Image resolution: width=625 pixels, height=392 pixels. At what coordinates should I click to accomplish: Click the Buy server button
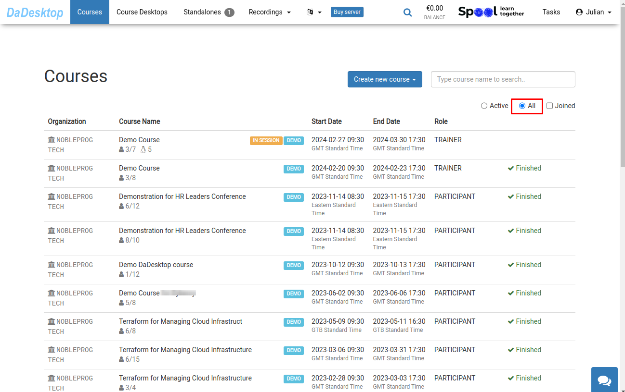(x=347, y=12)
